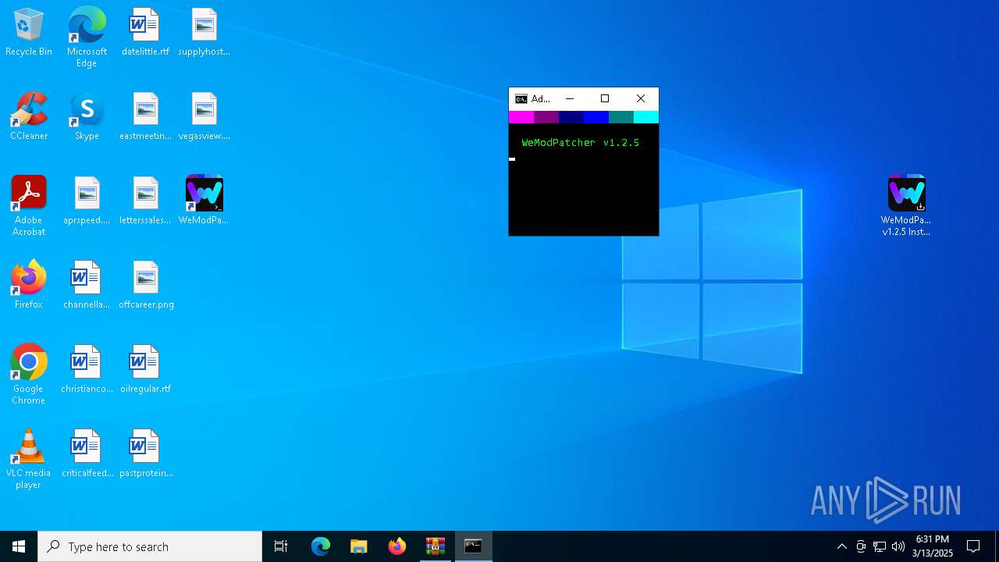Click the taskbar search box
999x562 pixels.
[x=150, y=546]
